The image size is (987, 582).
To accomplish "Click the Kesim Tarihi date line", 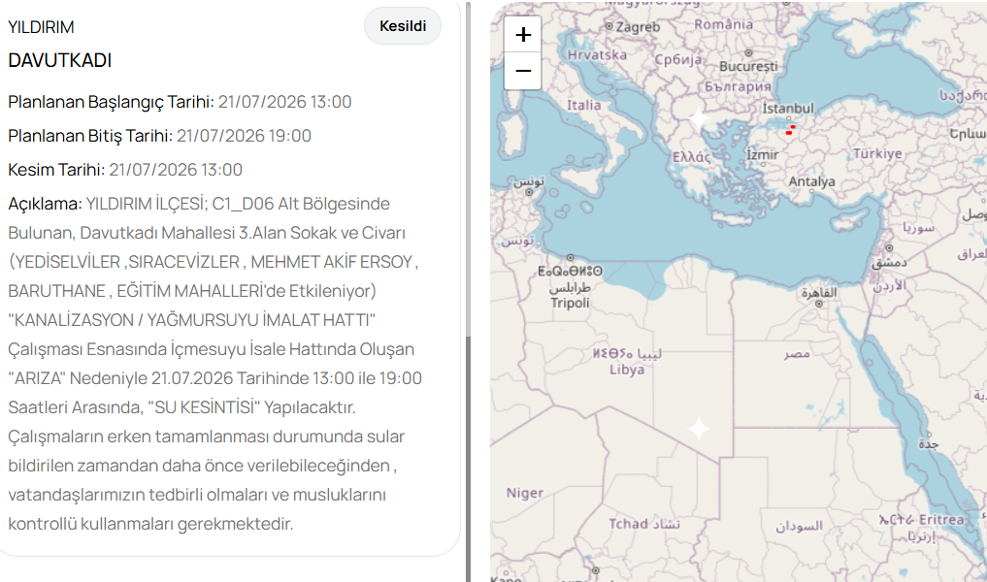I will [124, 170].
